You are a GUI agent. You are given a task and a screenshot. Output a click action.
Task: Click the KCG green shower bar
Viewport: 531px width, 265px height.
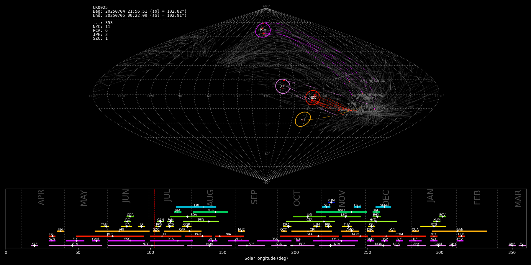(210, 212)
